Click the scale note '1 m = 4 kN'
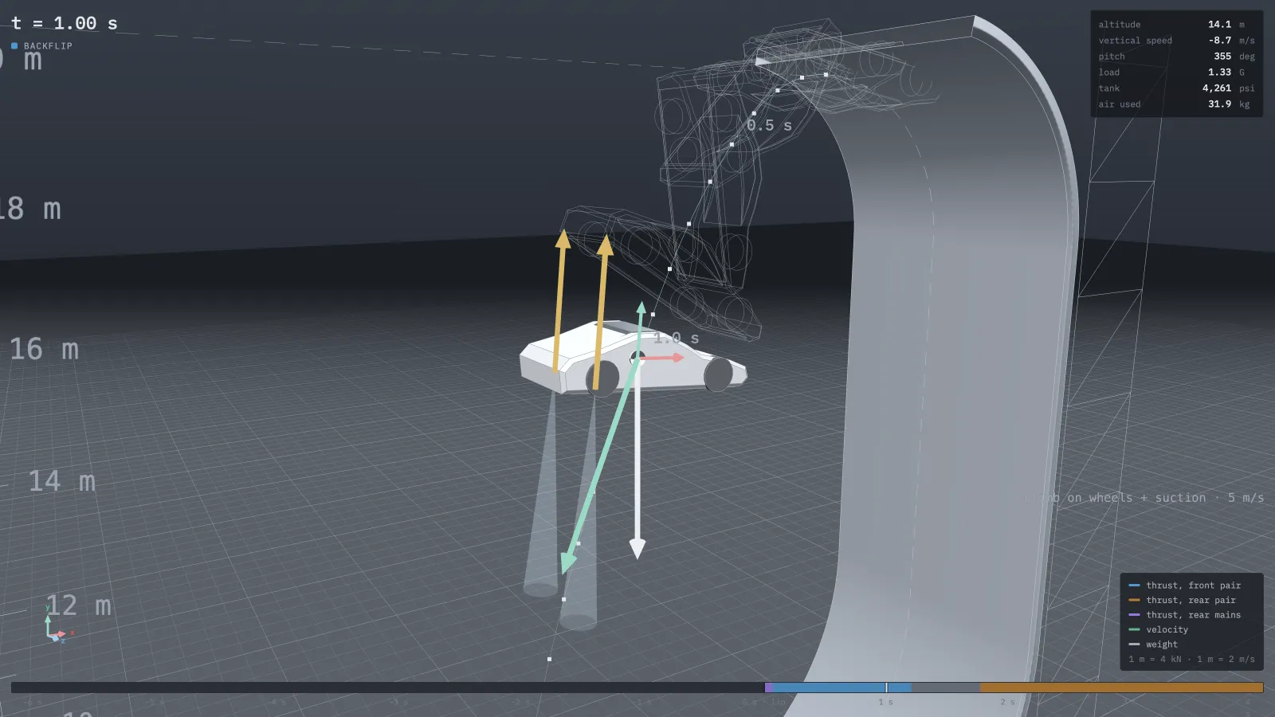Image resolution: width=1275 pixels, height=717 pixels. click(1155, 659)
